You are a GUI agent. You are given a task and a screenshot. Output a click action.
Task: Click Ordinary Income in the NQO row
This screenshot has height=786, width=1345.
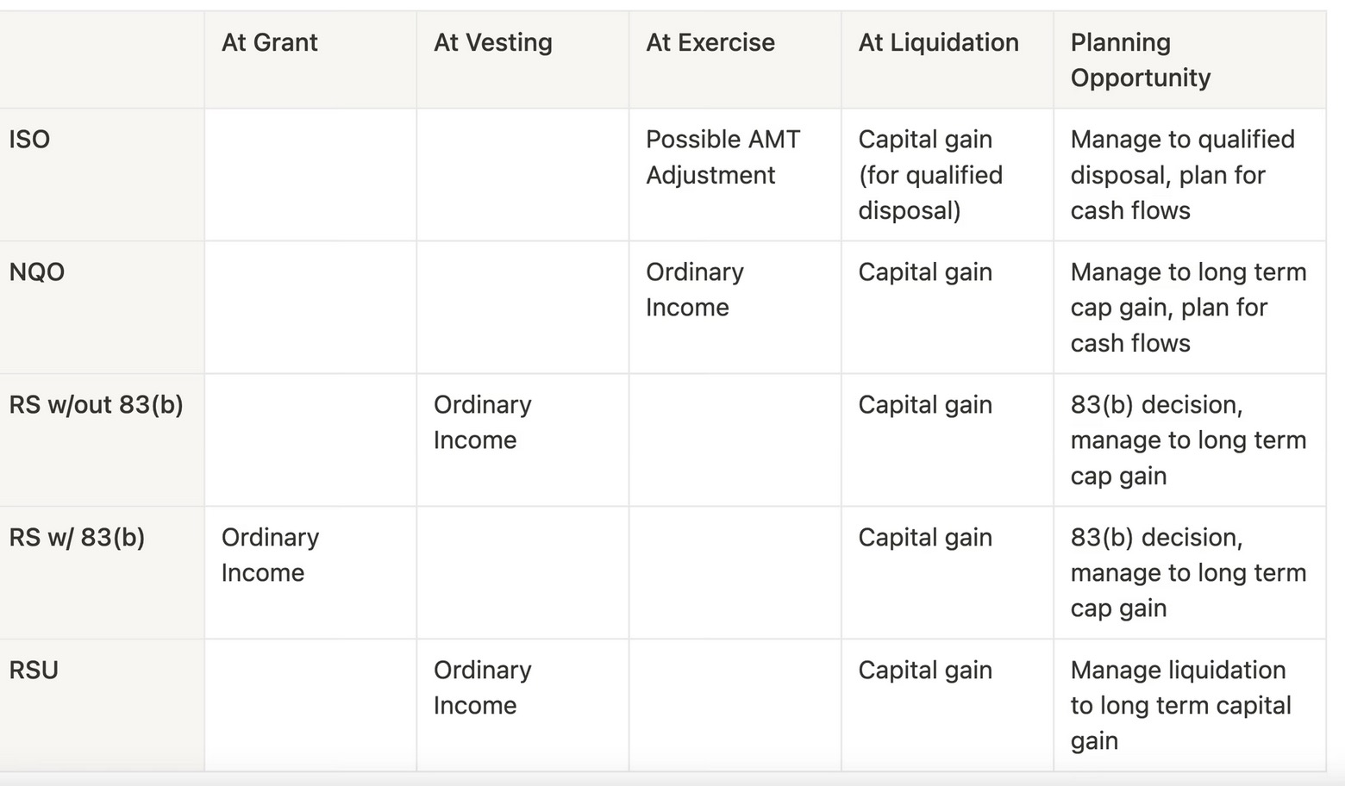(x=694, y=290)
